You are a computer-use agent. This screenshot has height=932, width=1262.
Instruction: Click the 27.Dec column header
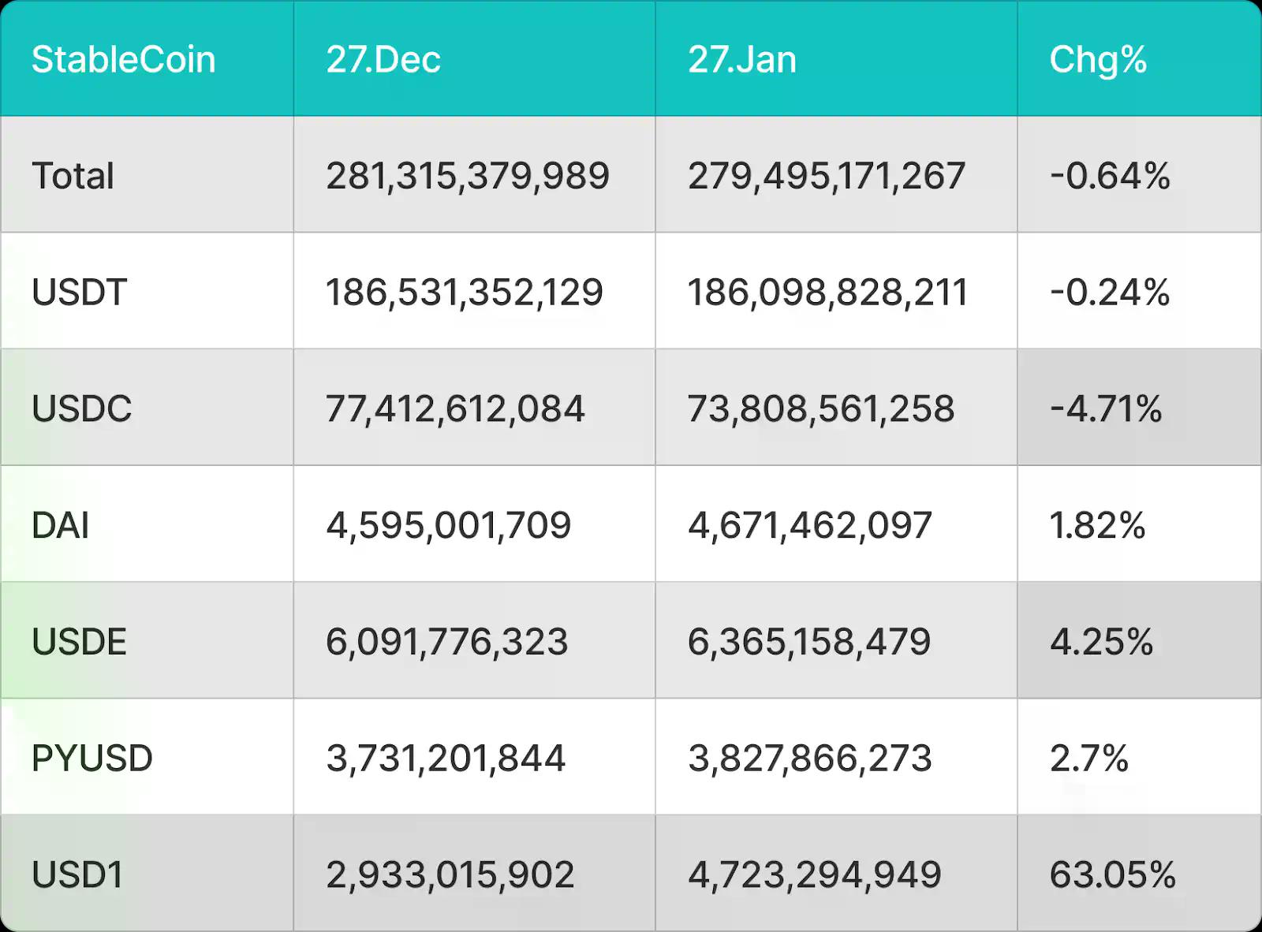(383, 59)
